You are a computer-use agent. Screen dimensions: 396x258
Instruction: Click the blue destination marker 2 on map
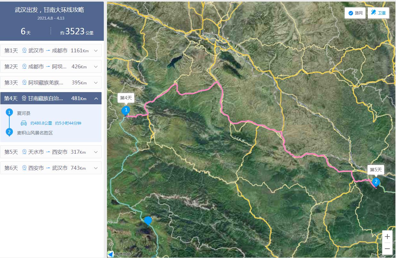pos(376,183)
